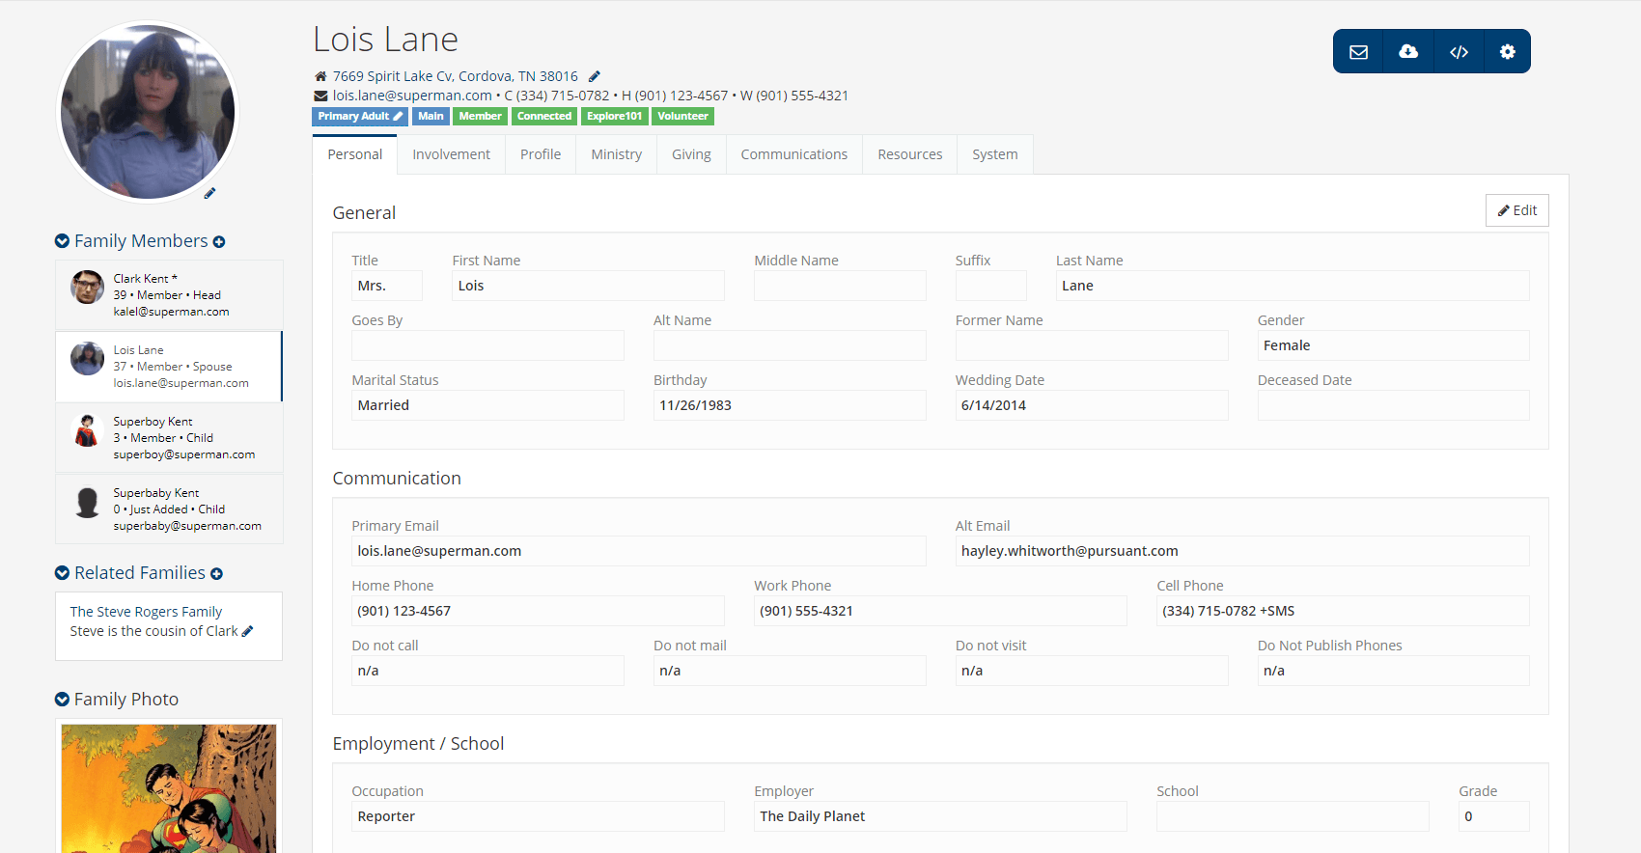The height and width of the screenshot is (853, 1641).
Task: Click Clark Kent's avatar thumbnail
Action: (87, 288)
